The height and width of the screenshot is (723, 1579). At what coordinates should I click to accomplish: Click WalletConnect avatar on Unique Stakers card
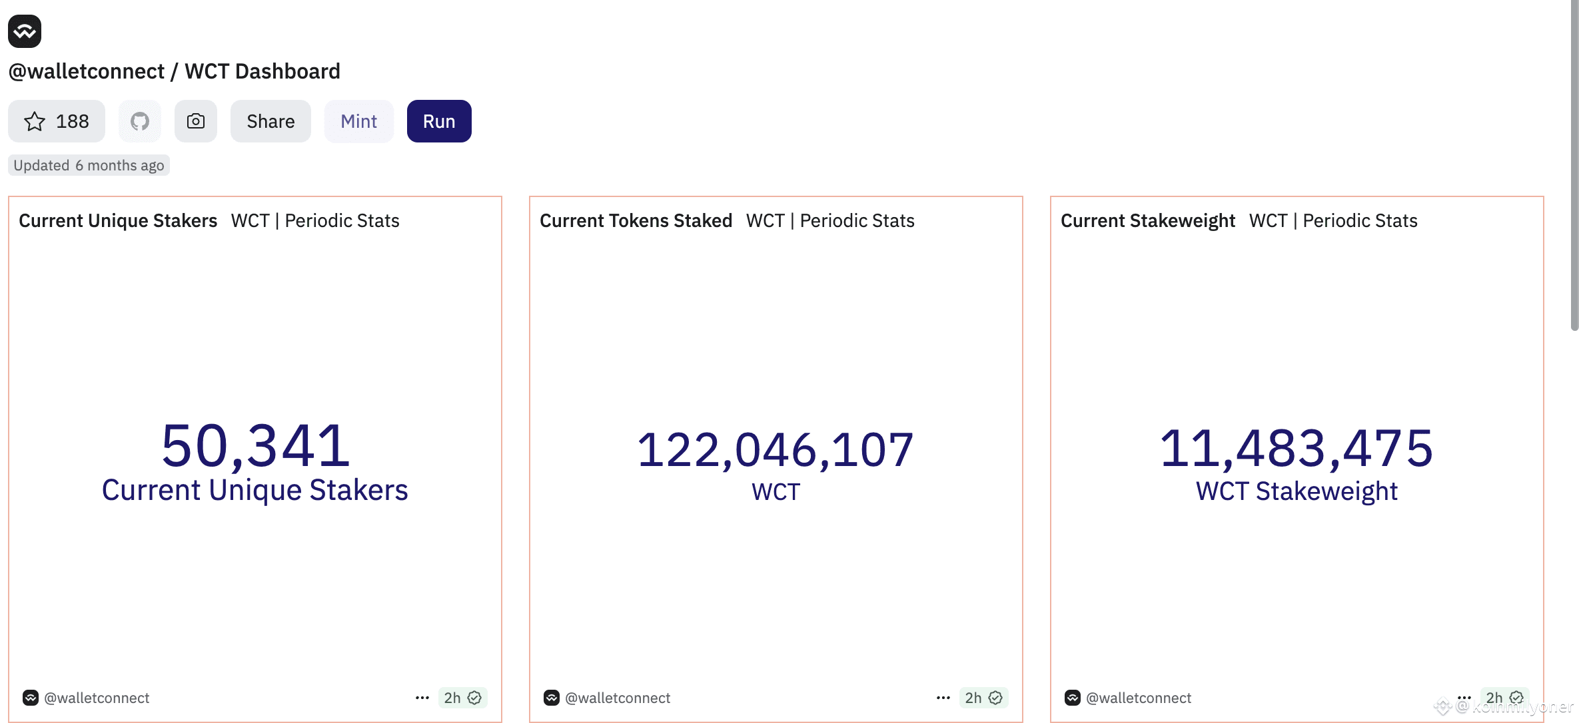tap(31, 698)
